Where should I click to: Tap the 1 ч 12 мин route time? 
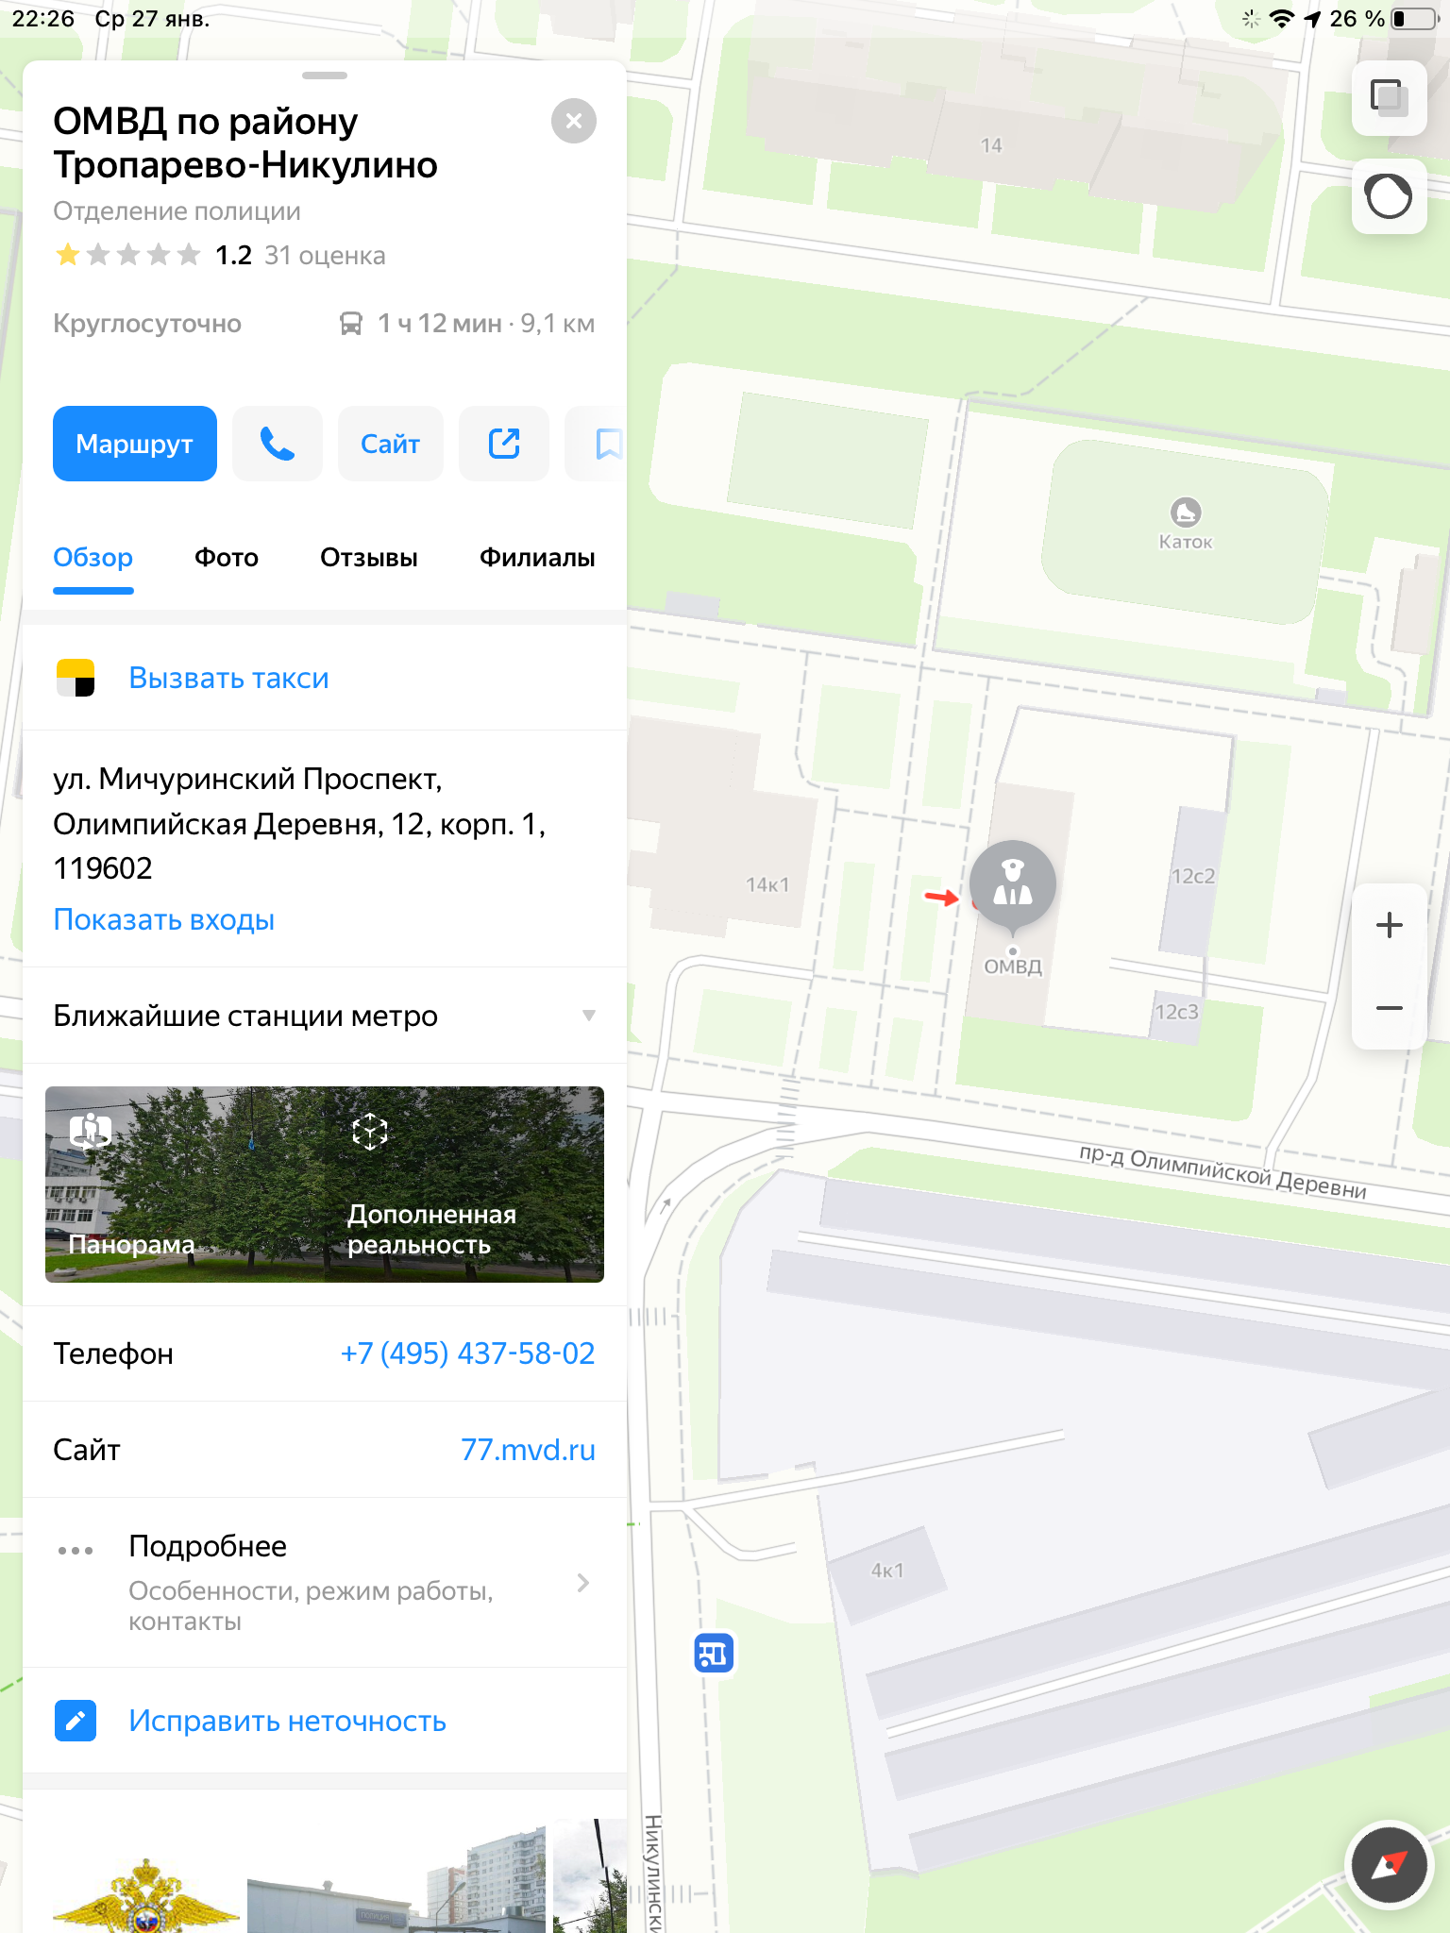[x=440, y=324]
